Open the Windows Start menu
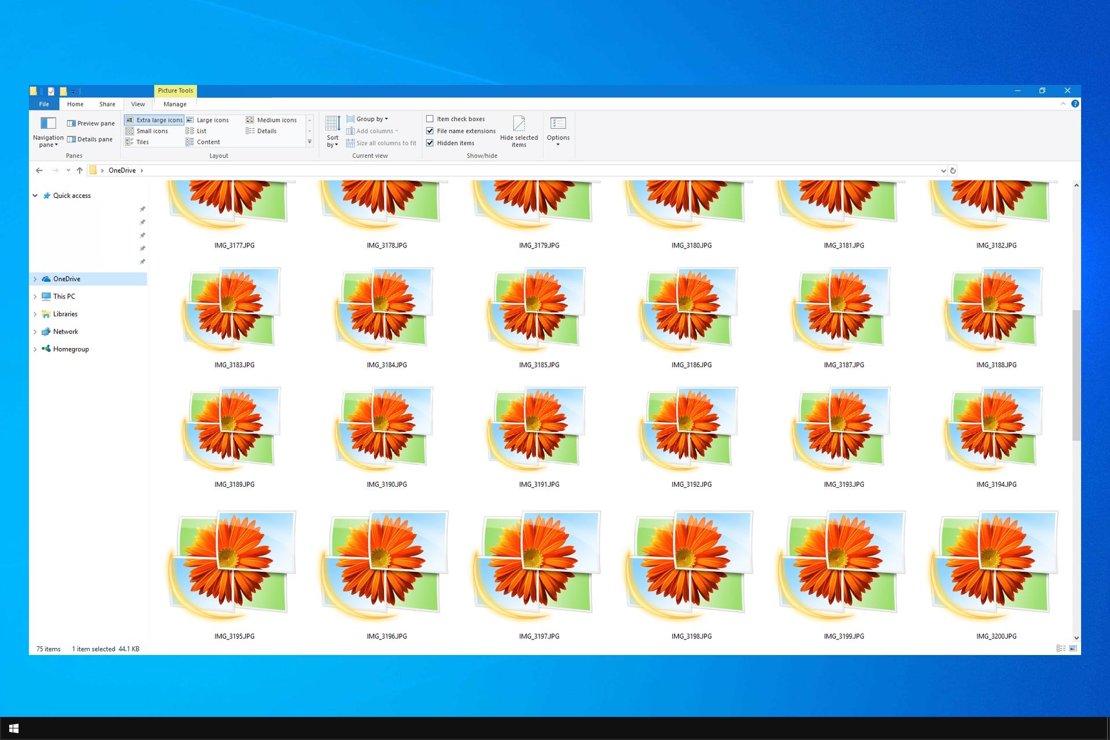1110x740 pixels. [x=14, y=728]
